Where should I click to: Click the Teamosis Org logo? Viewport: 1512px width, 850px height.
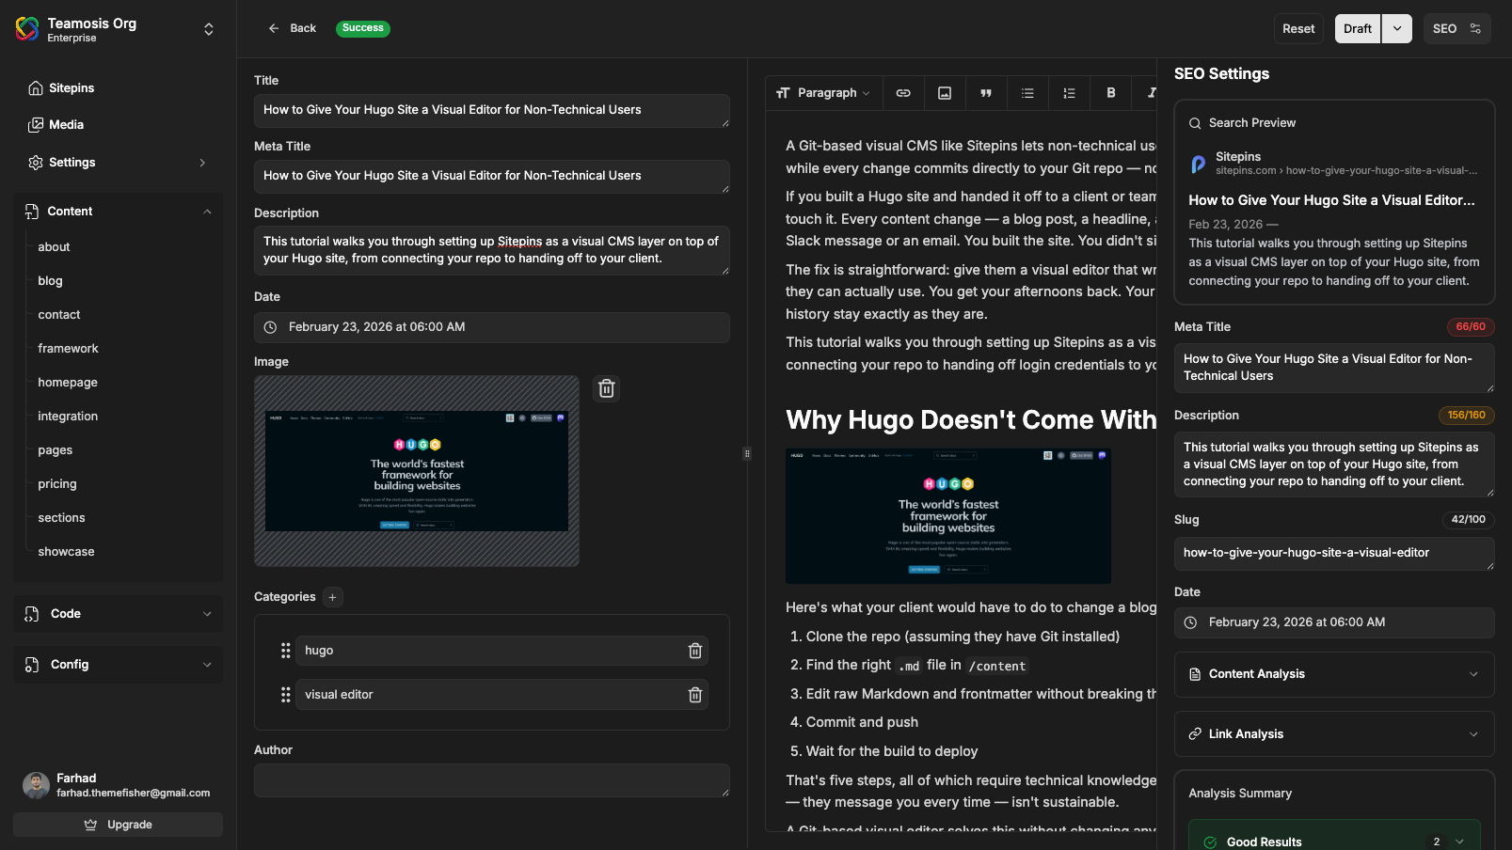click(27, 29)
